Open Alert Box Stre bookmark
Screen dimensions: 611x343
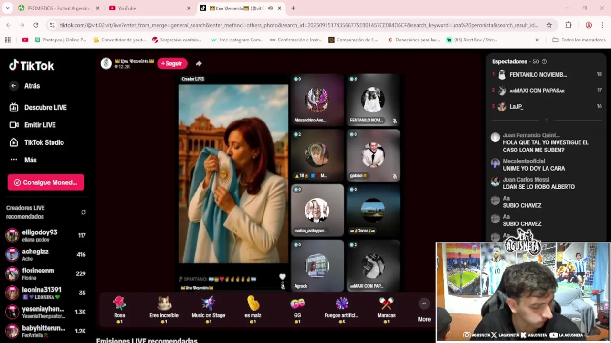pos(472,40)
